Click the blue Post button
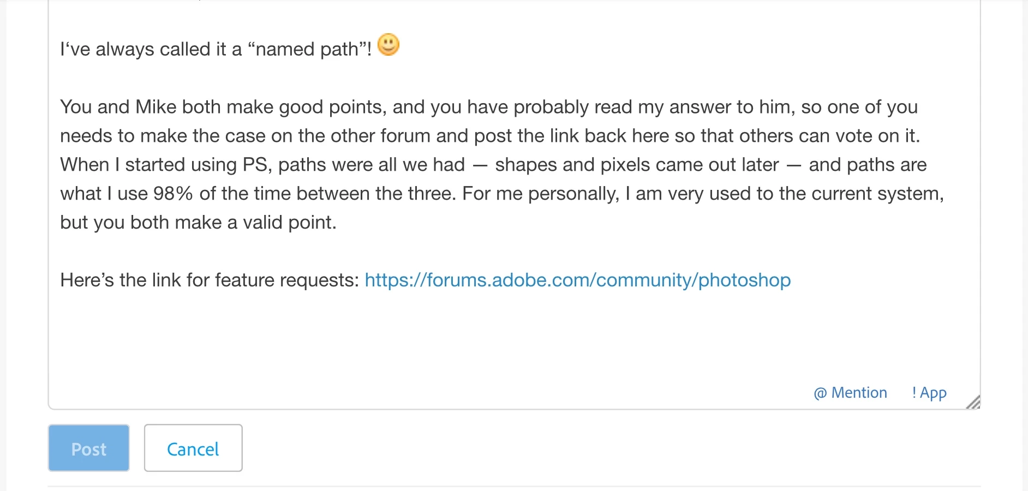Screen dimensions: 1028x491 (88, 448)
